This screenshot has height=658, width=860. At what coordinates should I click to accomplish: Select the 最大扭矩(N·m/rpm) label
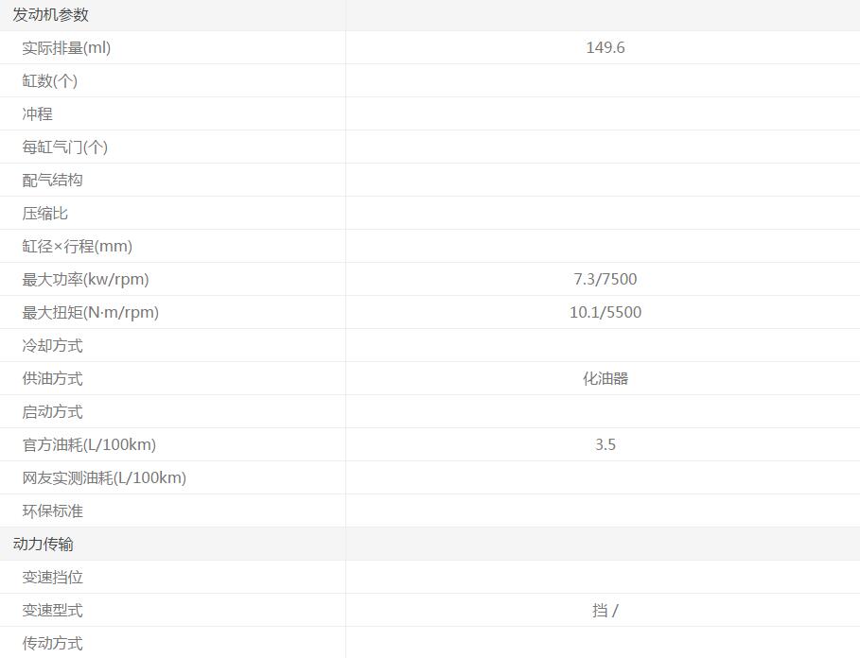coord(91,313)
